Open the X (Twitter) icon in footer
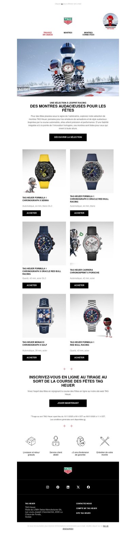This screenshot has width=136, height=536. pyautogui.click(x=78, y=487)
